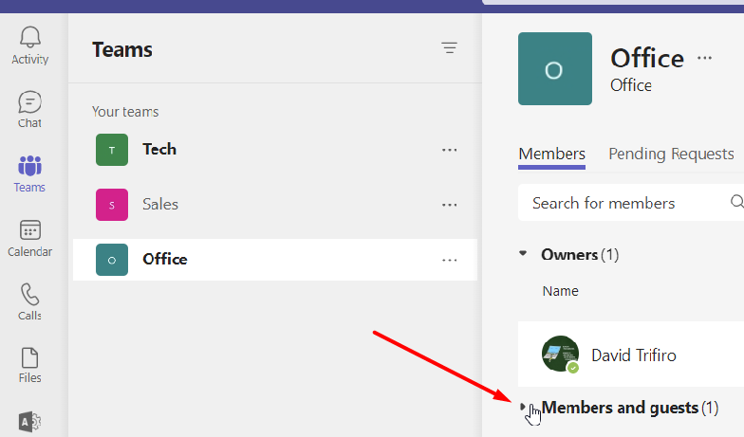The image size is (744, 437).
Task: Open more options for Tech team
Action: pyautogui.click(x=450, y=150)
